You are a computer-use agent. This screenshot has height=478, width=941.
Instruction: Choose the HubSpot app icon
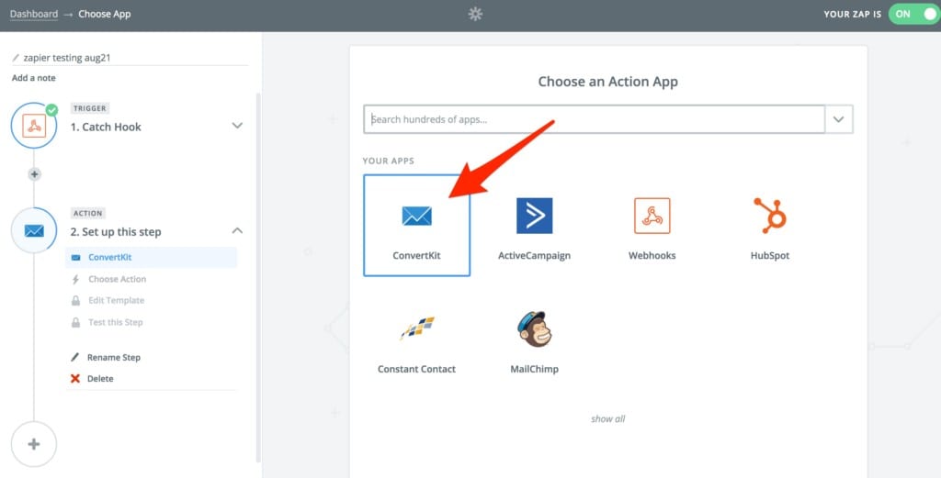click(x=770, y=216)
